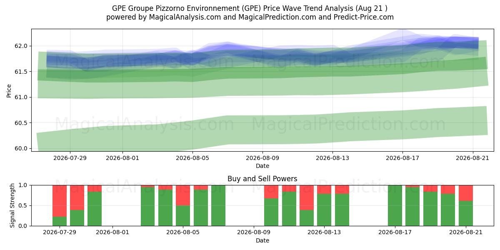This screenshot has height=250, width=500.
Task: Click the 'Signal Strength' y-axis label
Action: pos(12,205)
